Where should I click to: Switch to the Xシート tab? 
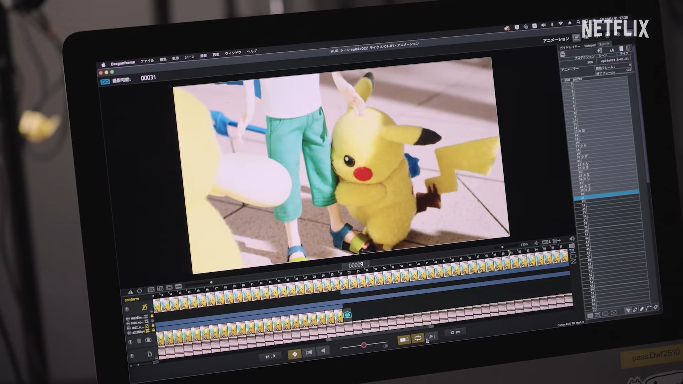pyautogui.click(x=604, y=44)
